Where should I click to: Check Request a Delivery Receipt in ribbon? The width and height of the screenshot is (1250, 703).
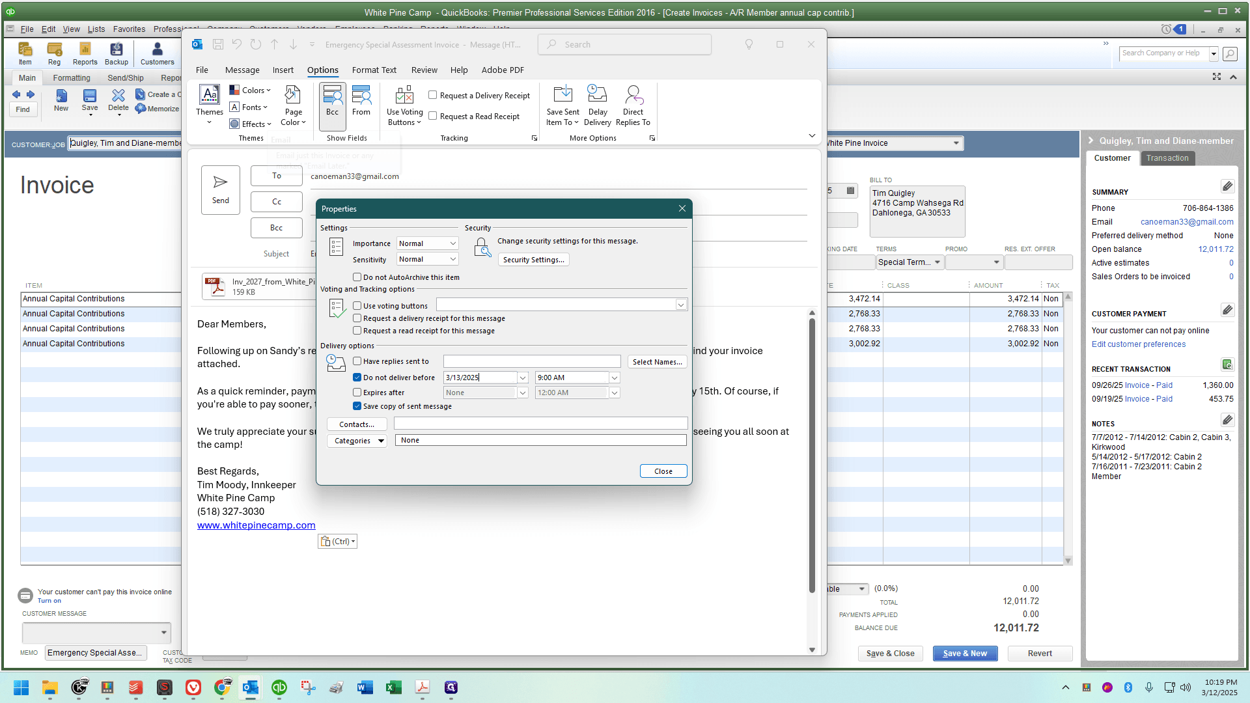pos(432,95)
